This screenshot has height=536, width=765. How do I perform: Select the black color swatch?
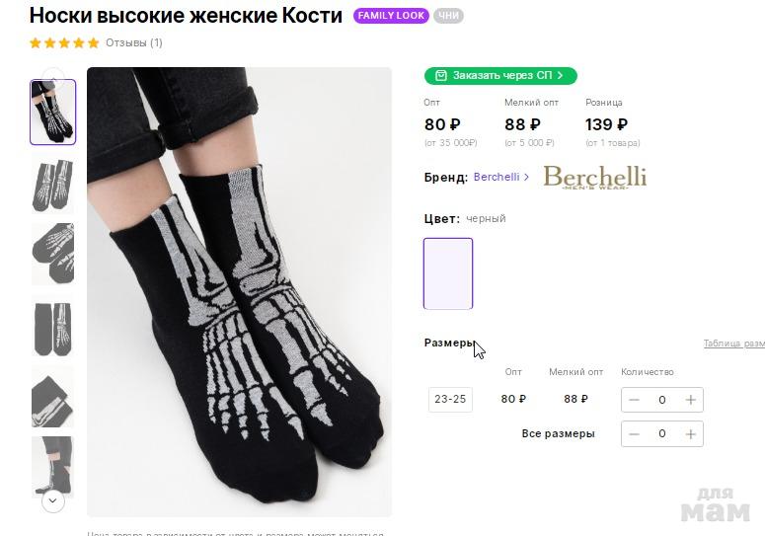[448, 273]
